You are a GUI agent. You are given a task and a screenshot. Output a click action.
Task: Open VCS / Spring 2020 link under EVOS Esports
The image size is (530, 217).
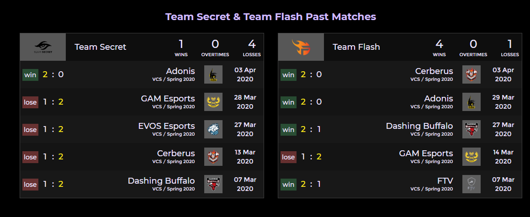(174, 134)
